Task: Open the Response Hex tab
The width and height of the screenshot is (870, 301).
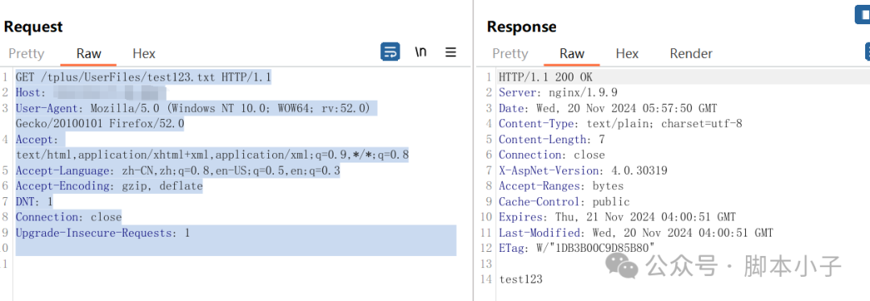Action: [627, 53]
